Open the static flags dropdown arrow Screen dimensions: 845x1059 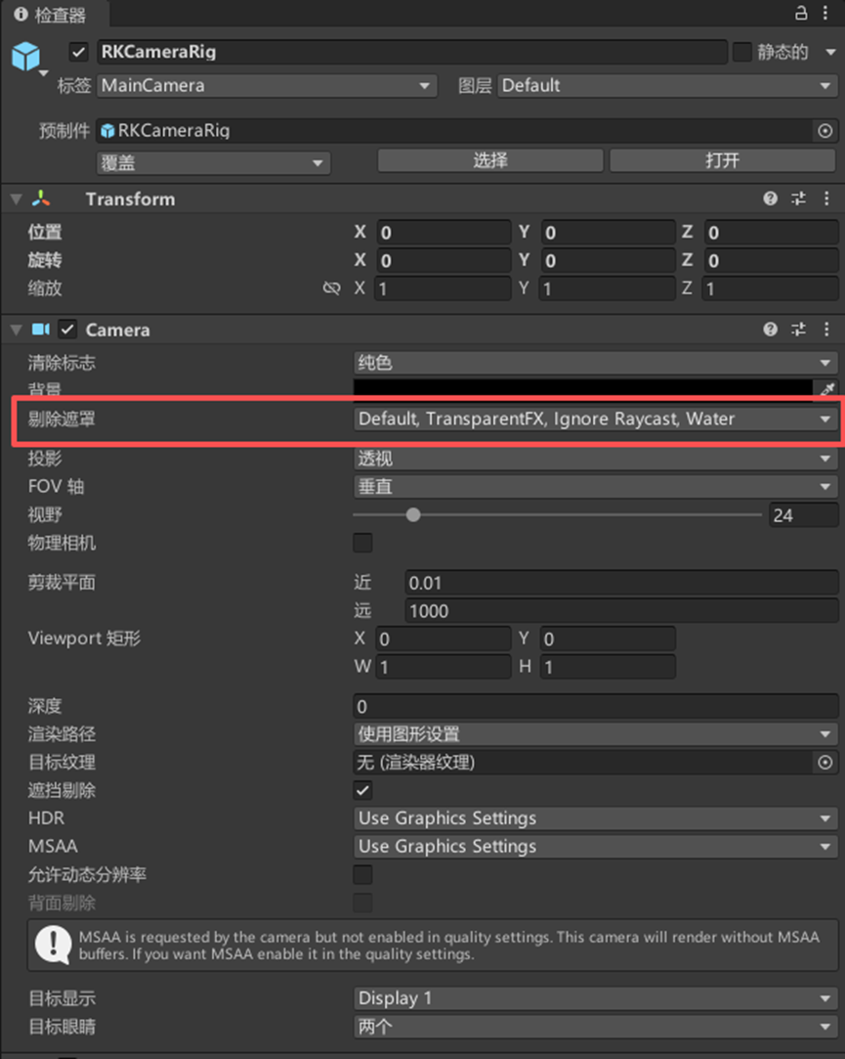click(830, 52)
